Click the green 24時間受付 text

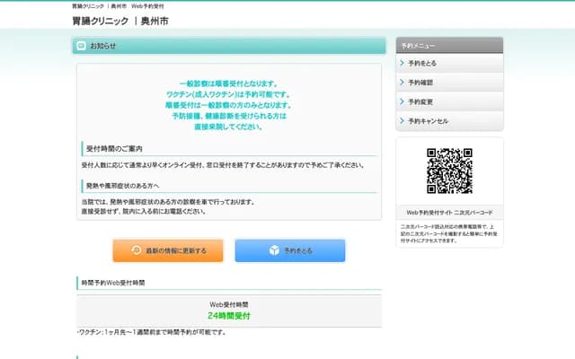pyautogui.click(x=228, y=316)
